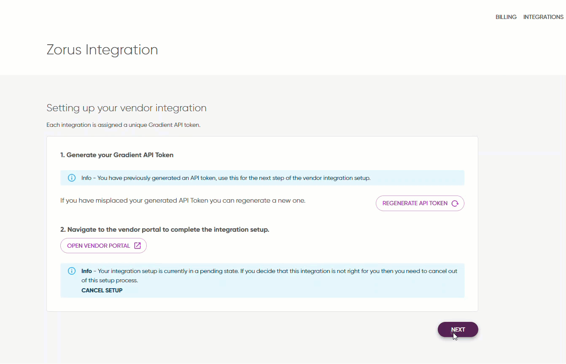
Task: Cancel the integration via CANCEL SETUP
Action: 102,290
